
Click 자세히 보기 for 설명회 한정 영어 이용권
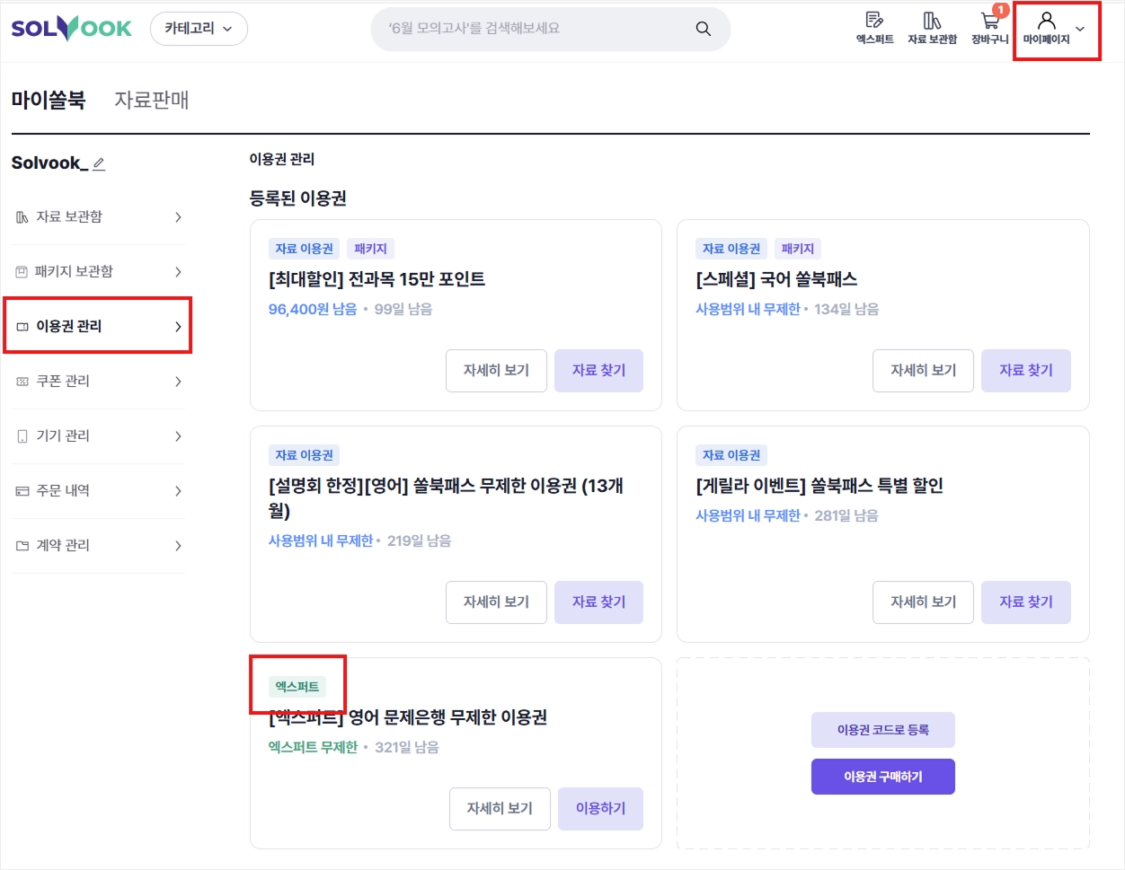496,602
